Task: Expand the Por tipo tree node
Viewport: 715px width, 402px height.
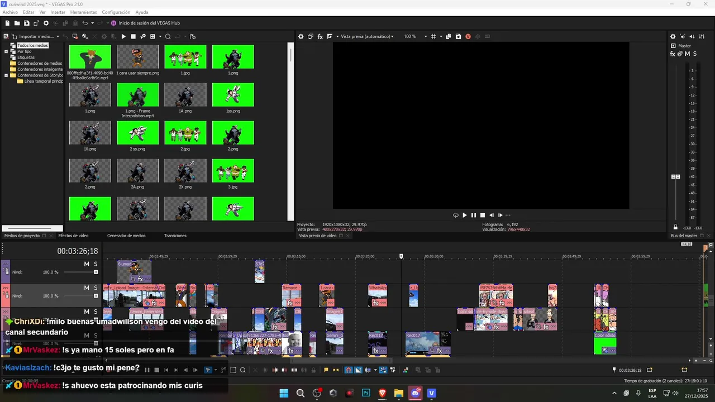Action: click(6, 51)
